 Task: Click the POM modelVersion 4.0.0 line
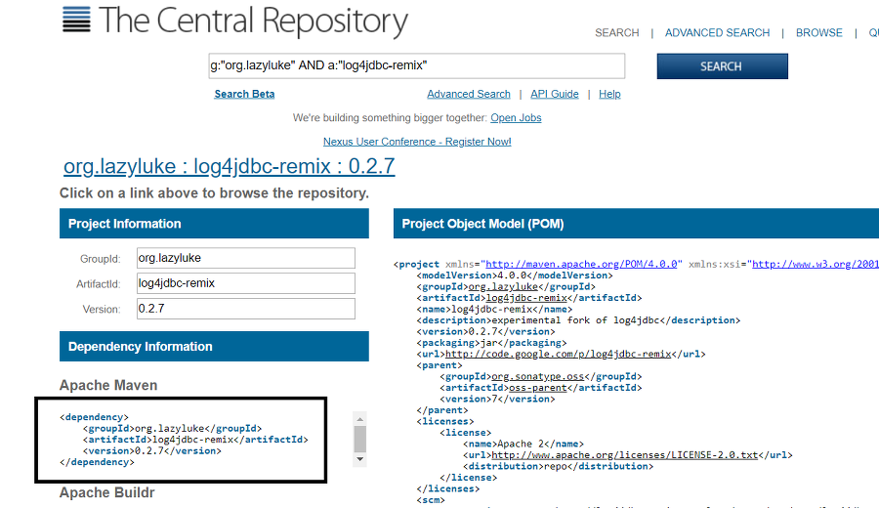pyautogui.click(x=515, y=275)
